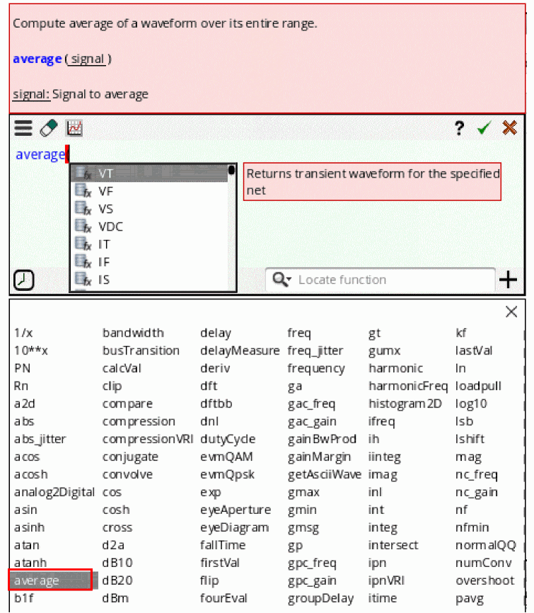Image resolution: width=534 pixels, height=613 pixels.
Task: Click the blue average function link
Action: [37, 59]
